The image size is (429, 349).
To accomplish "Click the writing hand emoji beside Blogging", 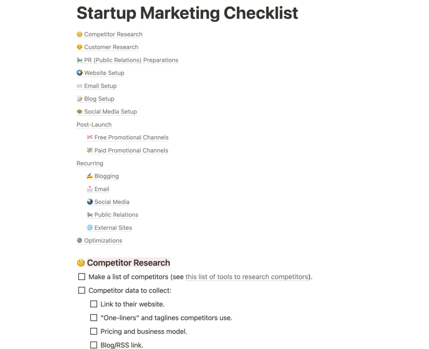I will [90, 176].
